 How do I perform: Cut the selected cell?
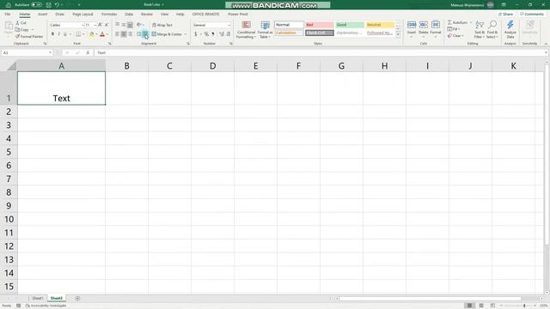click(x=21, y=23)
